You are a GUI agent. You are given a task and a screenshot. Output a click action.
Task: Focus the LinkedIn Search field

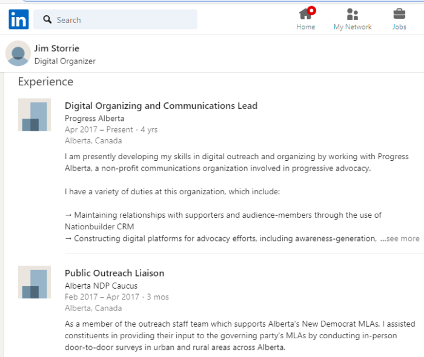pos(115,19)
